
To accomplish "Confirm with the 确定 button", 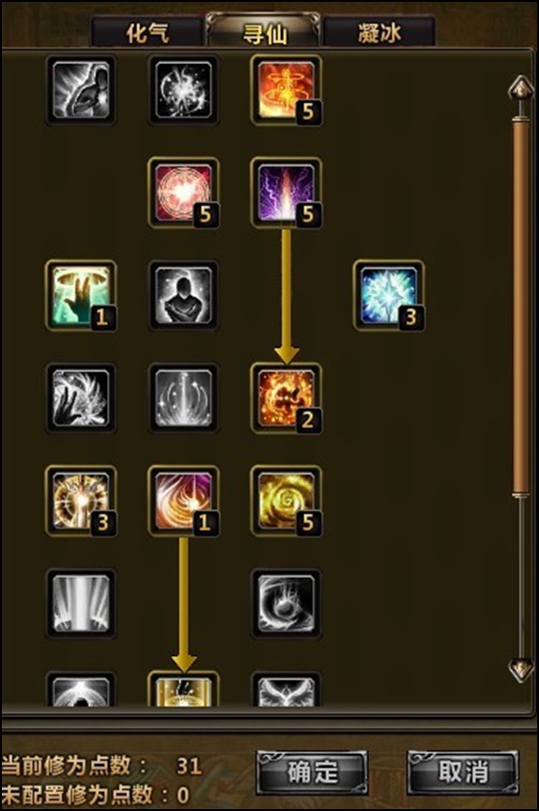I will click(312, 772).
